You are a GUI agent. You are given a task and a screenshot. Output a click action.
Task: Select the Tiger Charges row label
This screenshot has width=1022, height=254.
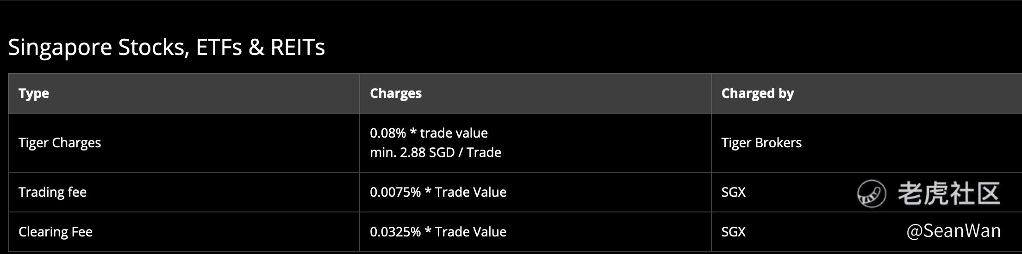pos(60,143)
